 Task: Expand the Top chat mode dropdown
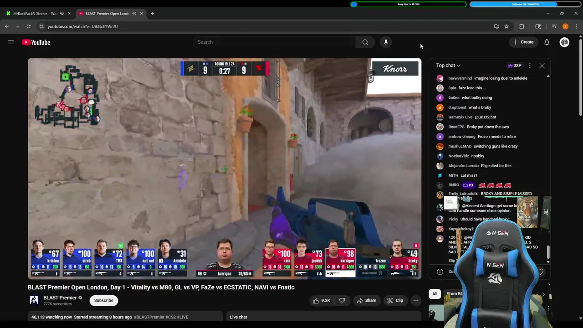[x=448, y=66]
